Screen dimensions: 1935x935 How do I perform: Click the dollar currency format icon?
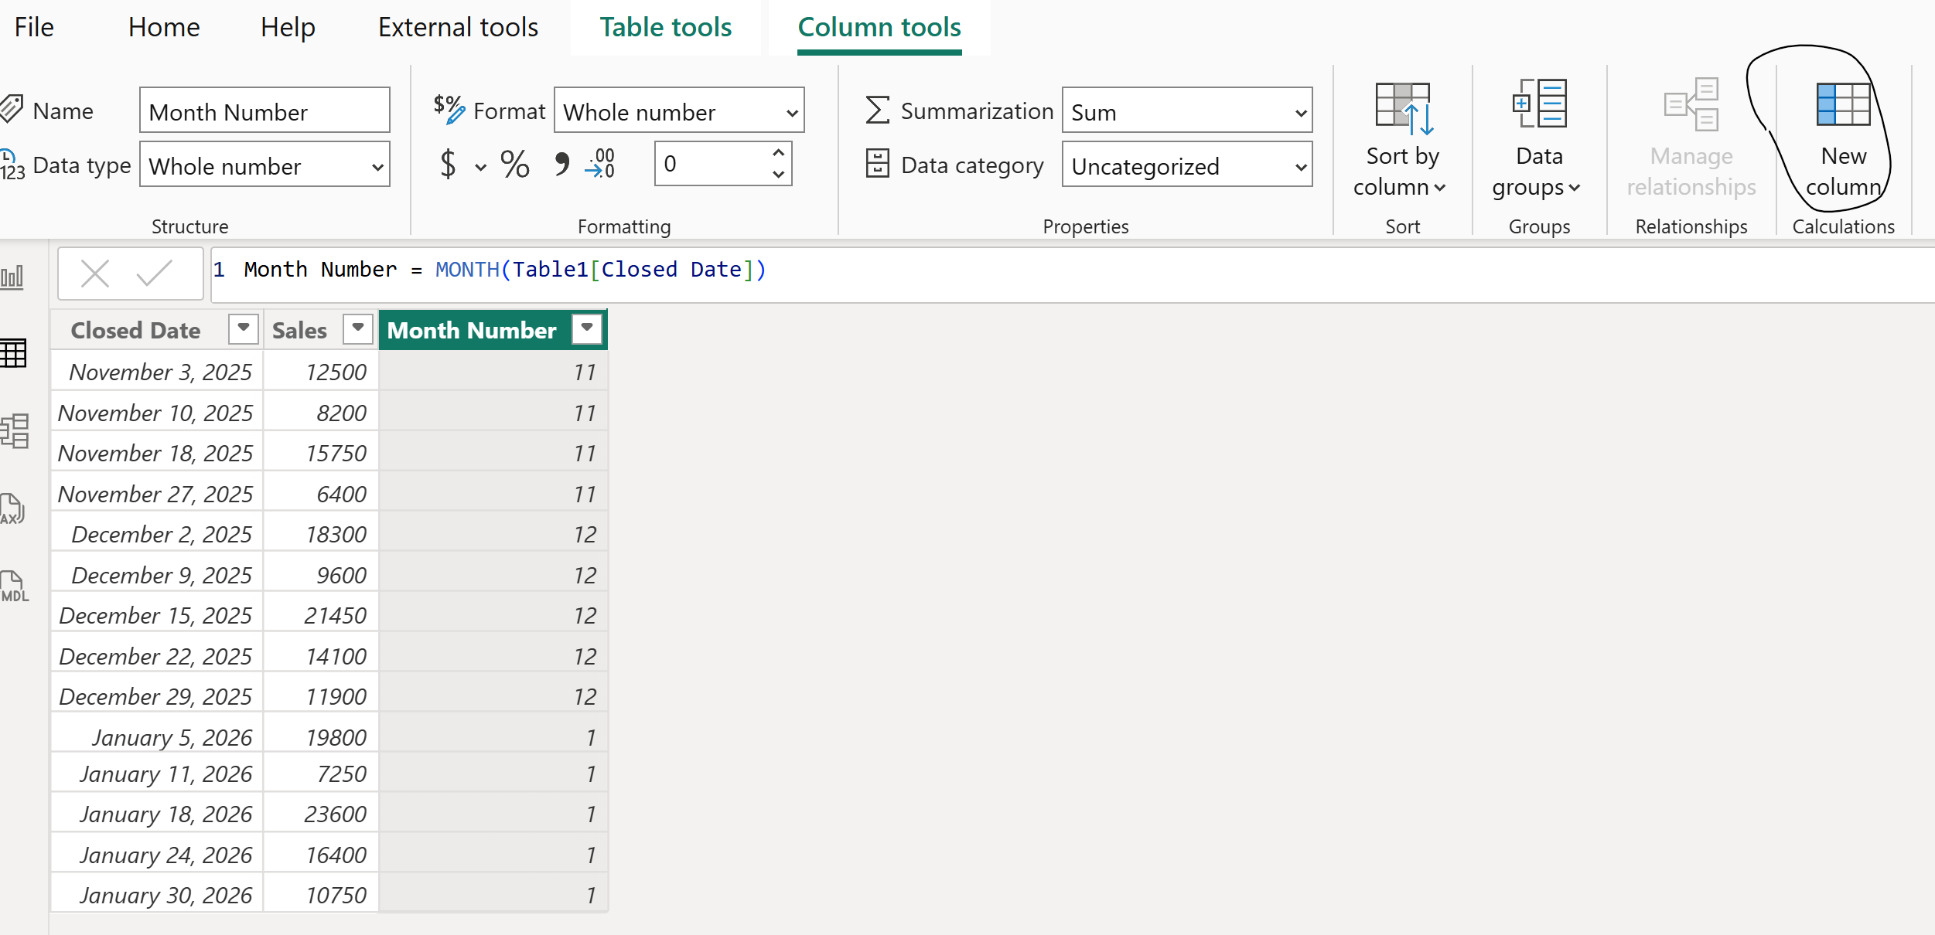[448, 165]
